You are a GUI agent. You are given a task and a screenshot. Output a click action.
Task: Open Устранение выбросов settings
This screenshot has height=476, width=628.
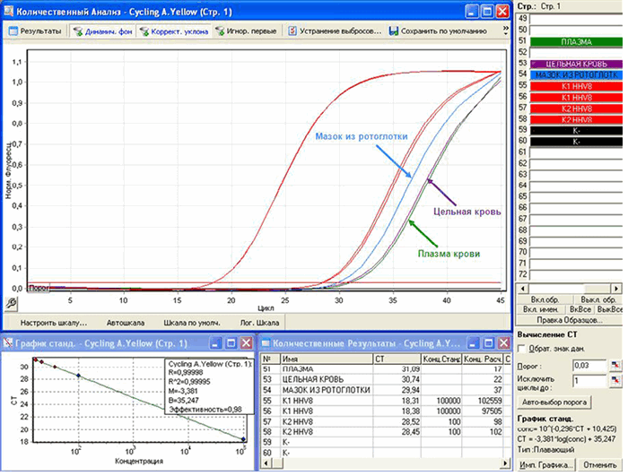[x=336, y=30]
